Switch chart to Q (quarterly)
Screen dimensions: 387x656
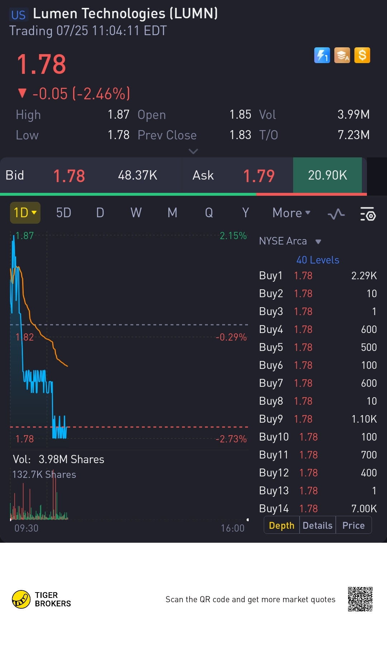(x=209, y=213)
